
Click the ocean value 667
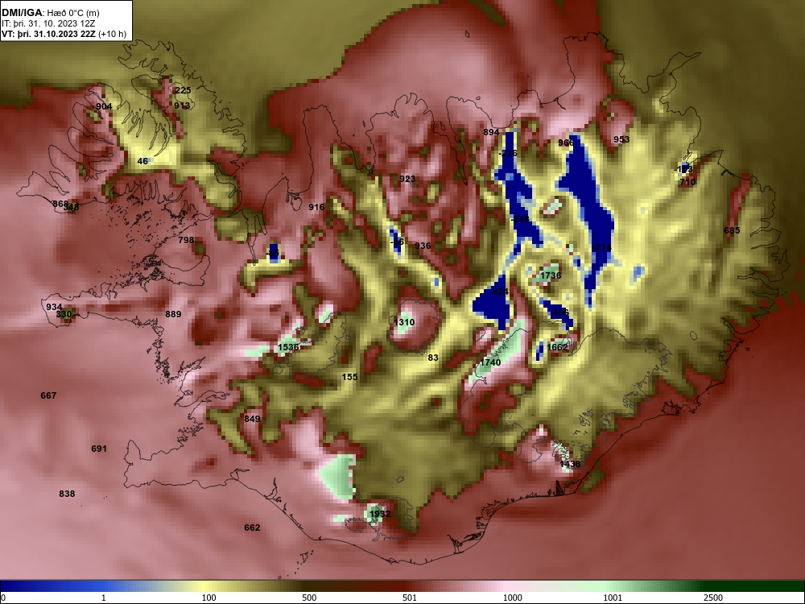48,395
